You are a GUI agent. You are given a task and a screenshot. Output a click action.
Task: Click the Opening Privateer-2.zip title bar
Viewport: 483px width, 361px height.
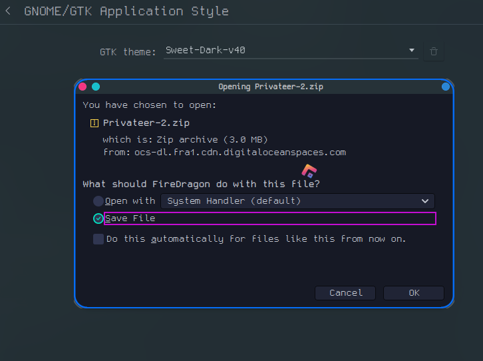[271, 87]
